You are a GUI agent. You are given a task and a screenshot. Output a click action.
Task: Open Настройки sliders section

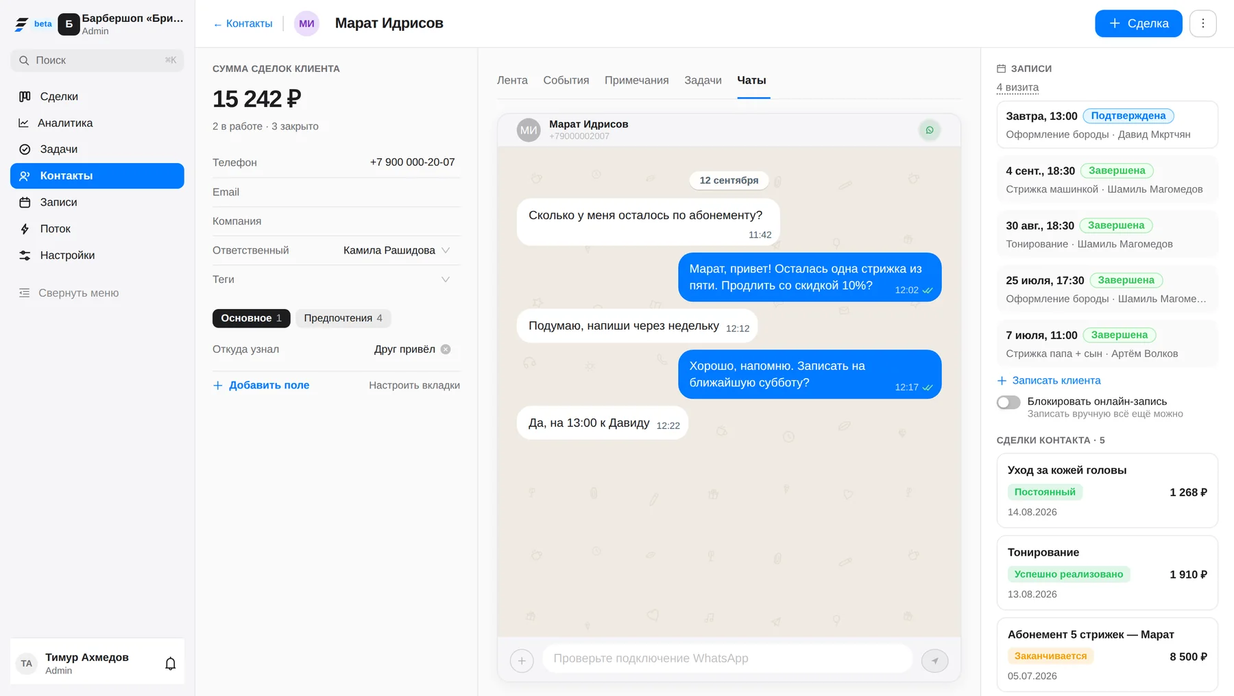[97, 256]
